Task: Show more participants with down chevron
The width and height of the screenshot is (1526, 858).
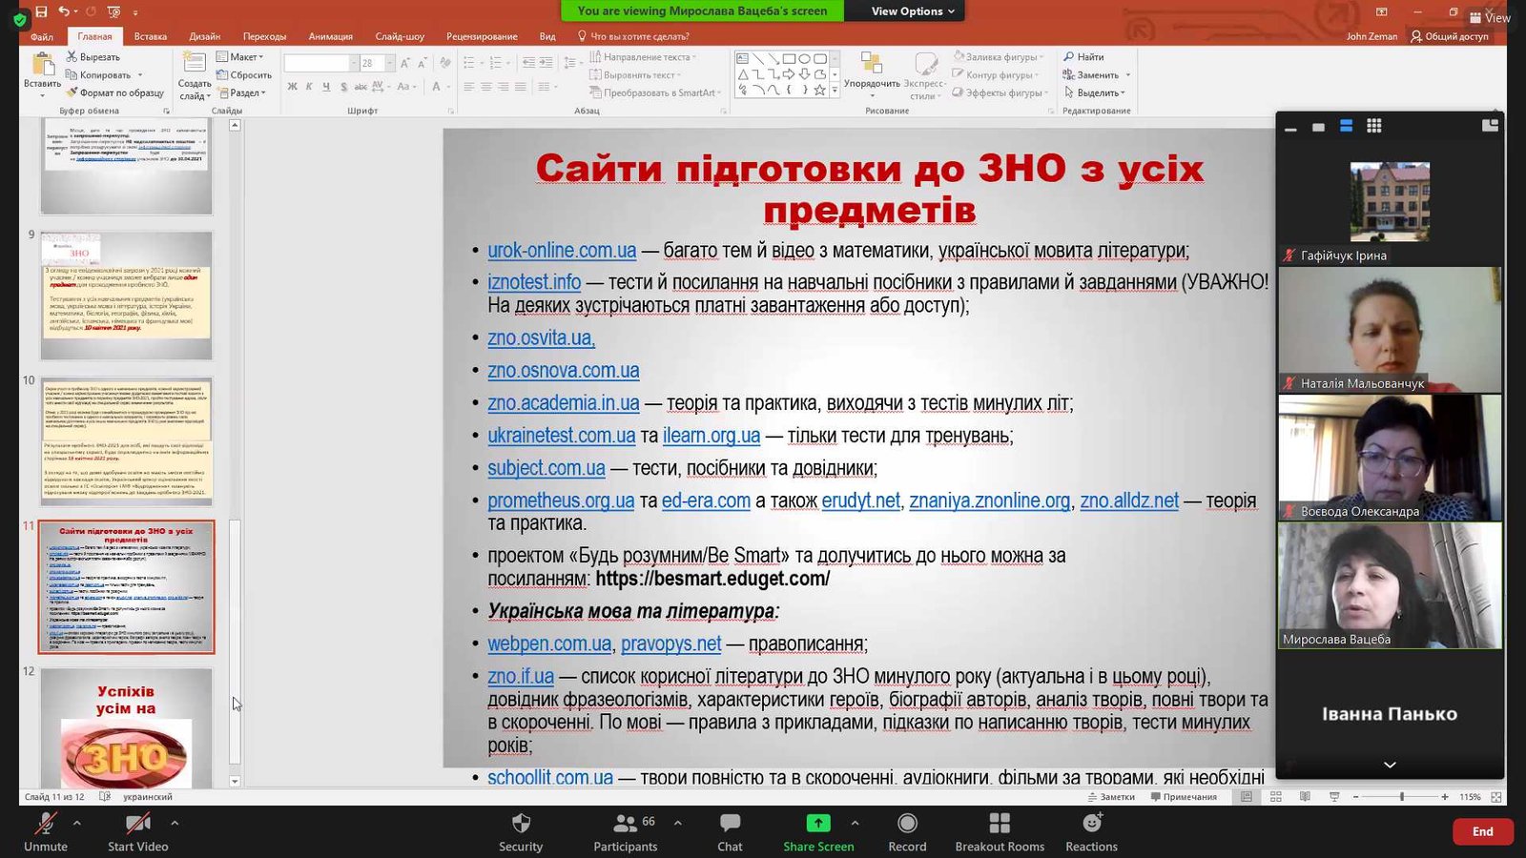Action: click(x=1390, y=765)
